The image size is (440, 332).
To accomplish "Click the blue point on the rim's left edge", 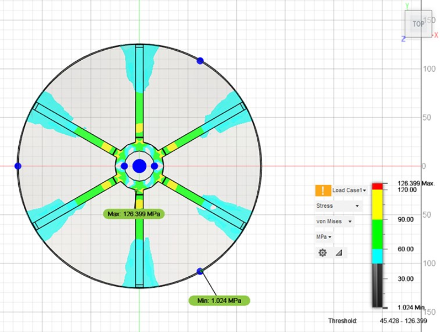I will coord(18,166).
